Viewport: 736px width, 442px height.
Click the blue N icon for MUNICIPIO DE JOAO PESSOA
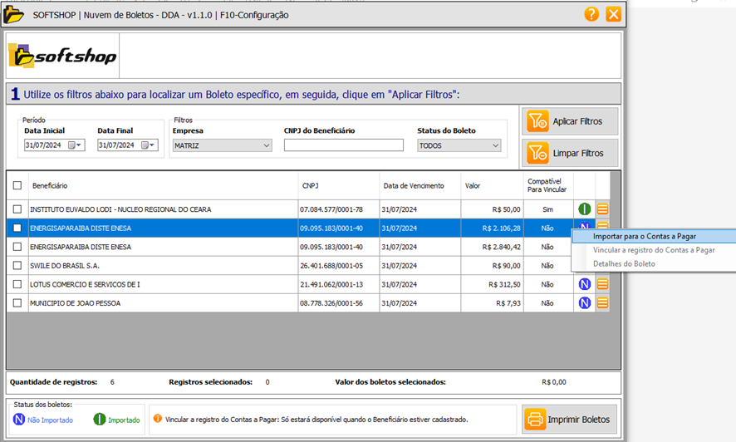pyautogui.click(x=585, y=303)
